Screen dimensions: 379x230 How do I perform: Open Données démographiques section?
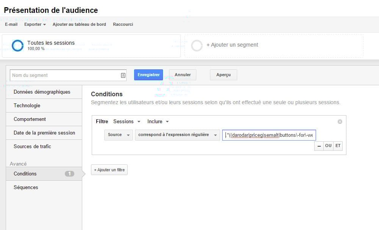coord(44,92)
